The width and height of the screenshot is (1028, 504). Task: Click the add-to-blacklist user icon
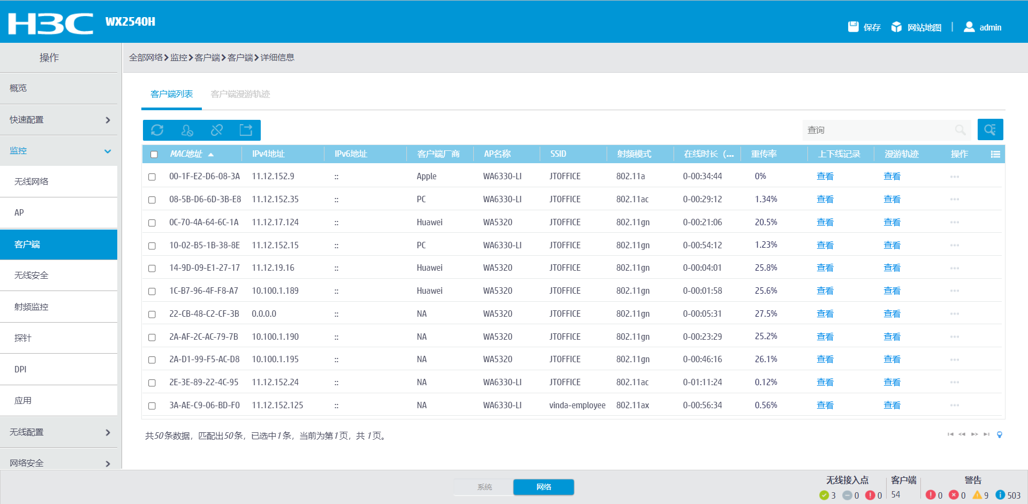[x=187, y=130]
